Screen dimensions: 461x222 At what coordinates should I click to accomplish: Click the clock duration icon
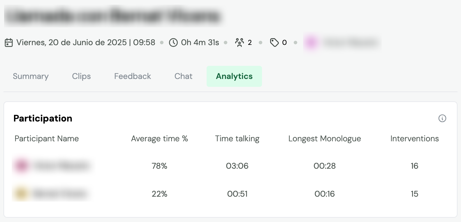(173, 43)
